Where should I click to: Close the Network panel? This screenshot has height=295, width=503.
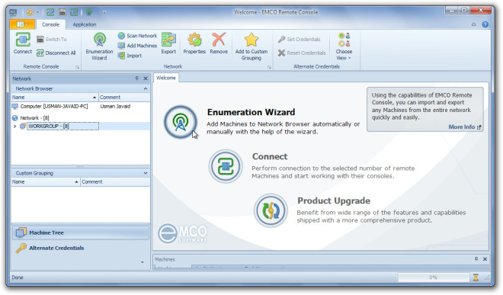pyautogui.click(x=146, y=79)
